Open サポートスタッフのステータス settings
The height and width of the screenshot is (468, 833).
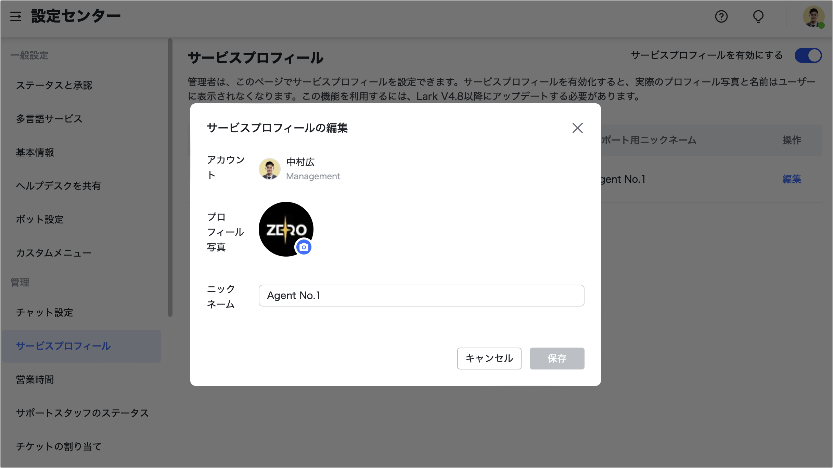click(x=82, y=413)
